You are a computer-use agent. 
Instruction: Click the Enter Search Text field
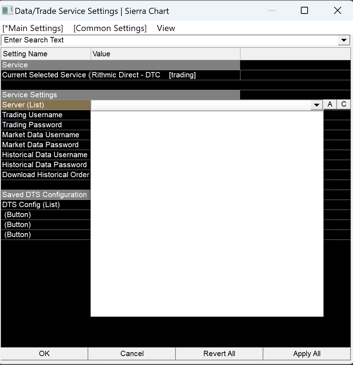pos(170,40)
